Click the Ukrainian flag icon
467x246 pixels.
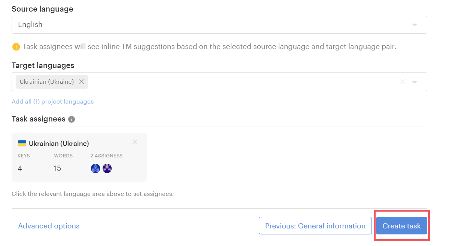pyautogui.click(x=22, y=143)
